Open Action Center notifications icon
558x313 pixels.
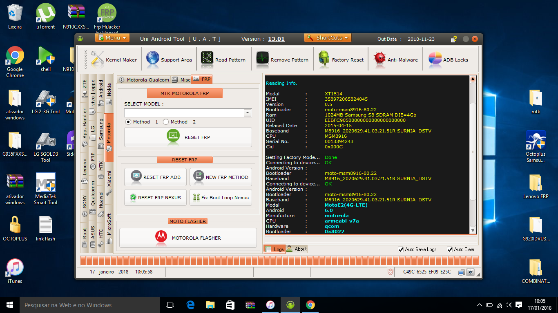point(519,305)
